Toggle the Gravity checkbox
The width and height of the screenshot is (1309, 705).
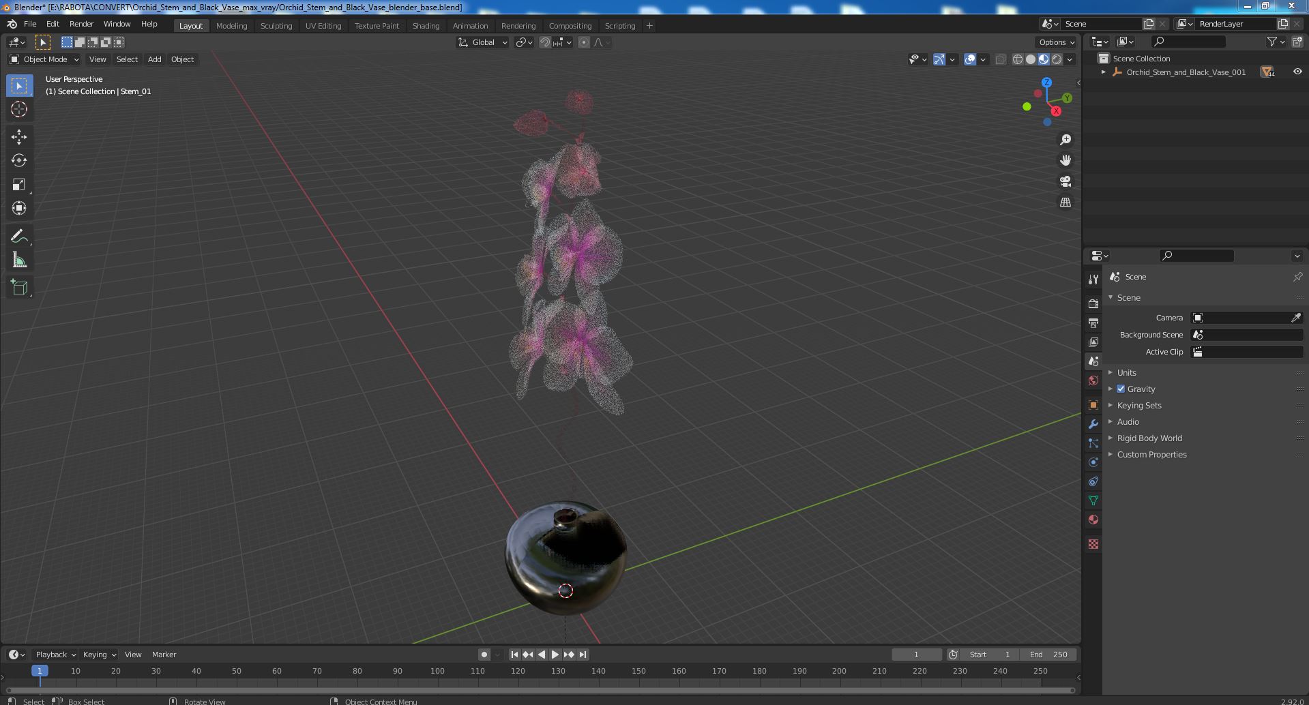pyautogui.click(x=1121, y=389)
